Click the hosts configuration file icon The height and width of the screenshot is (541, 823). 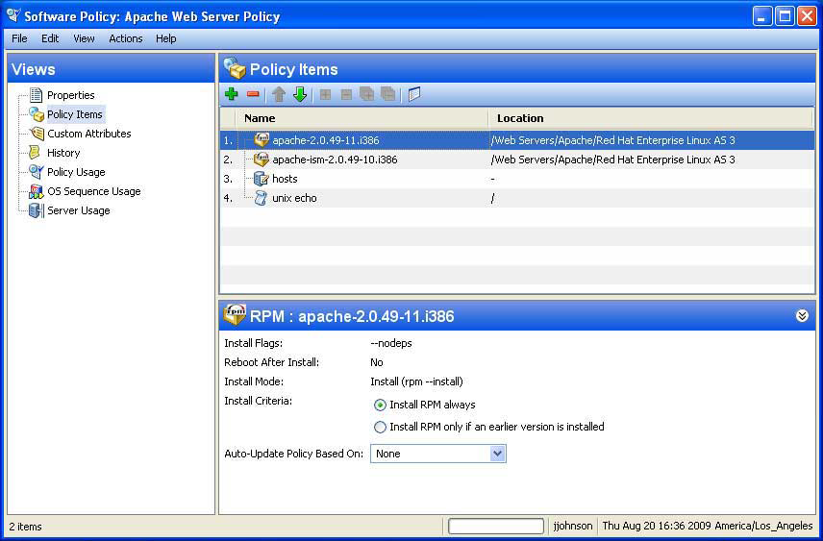tap(261, 179)
